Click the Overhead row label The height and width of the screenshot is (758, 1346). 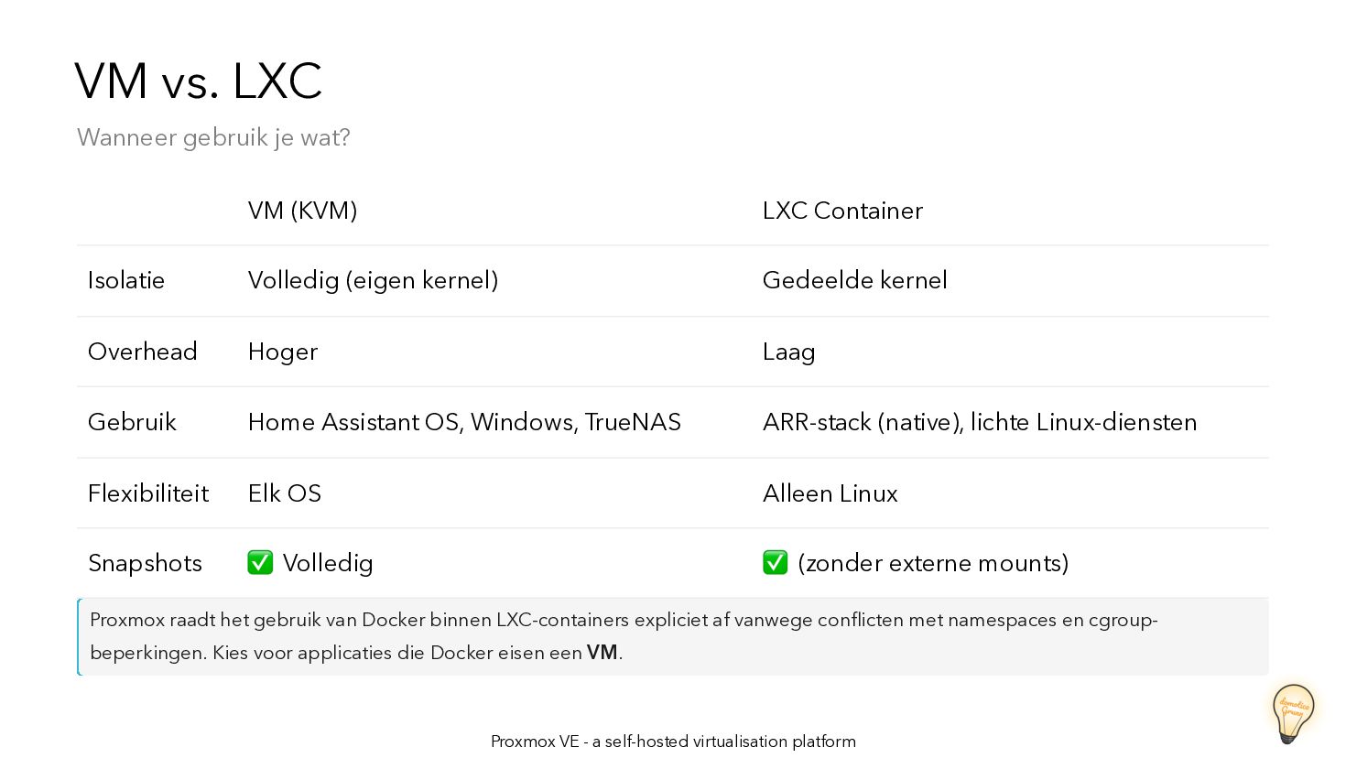coord(143,352)
